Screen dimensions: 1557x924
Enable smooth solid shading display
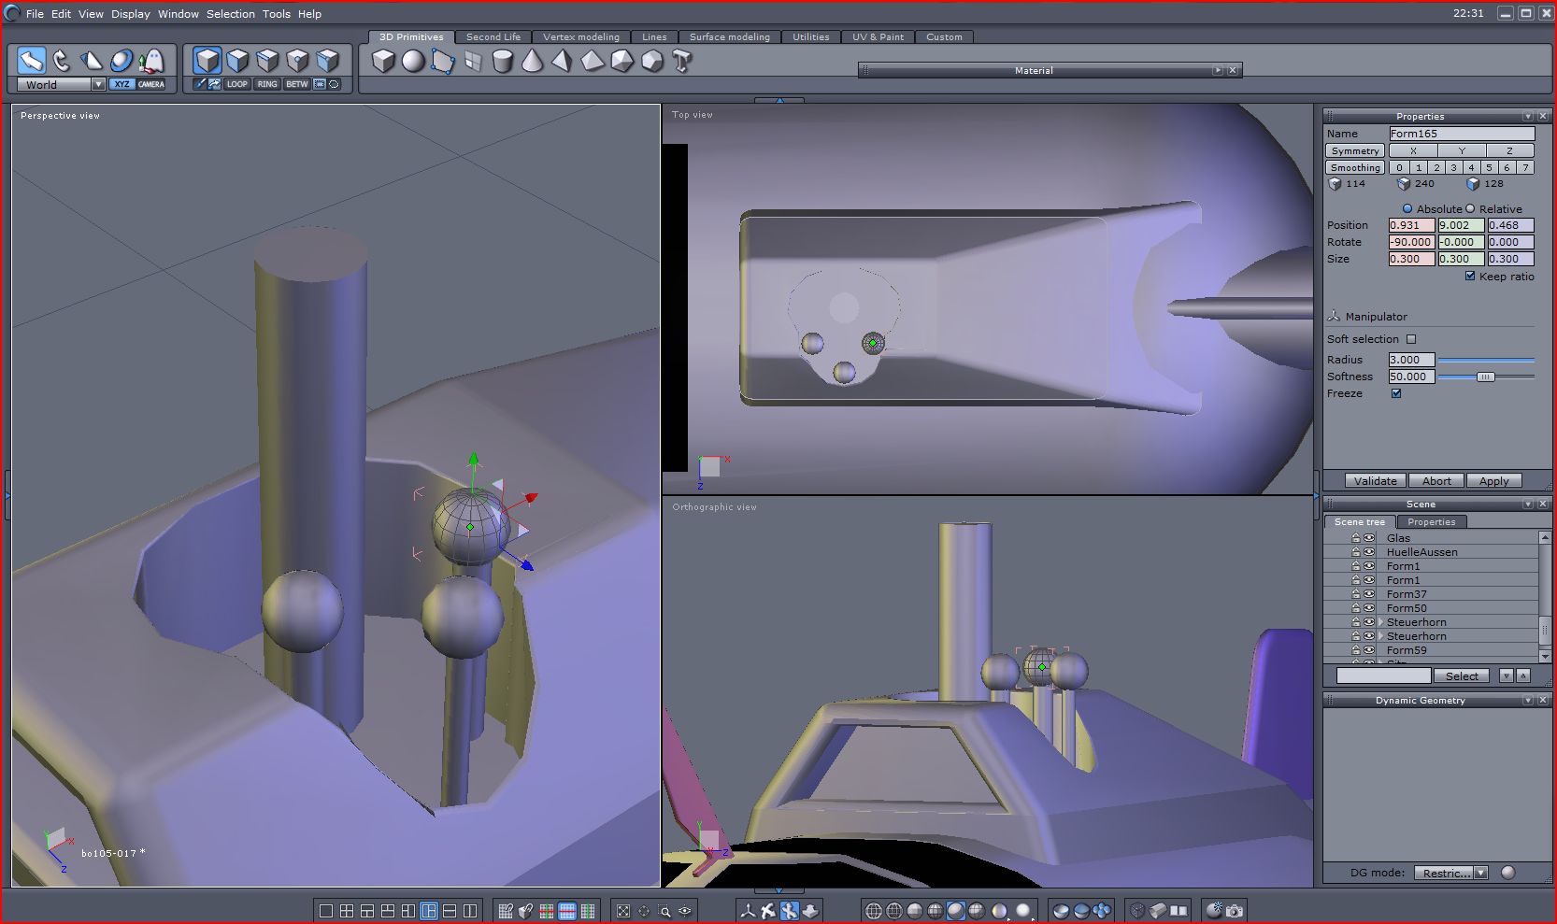(x=956, y=911)
